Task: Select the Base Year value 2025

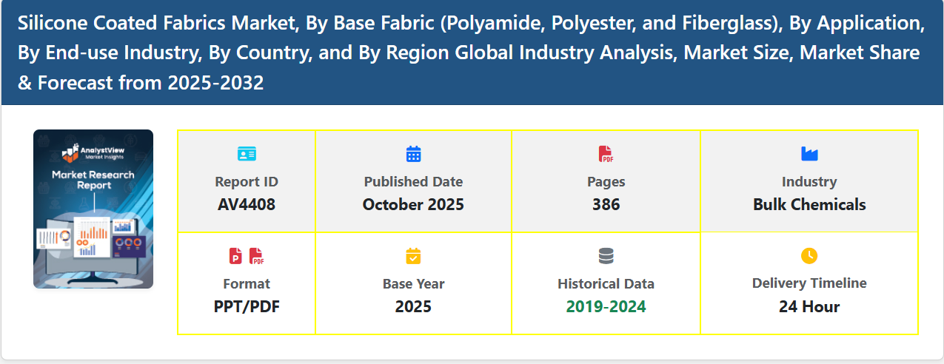Action: click(x=413, y=306)
